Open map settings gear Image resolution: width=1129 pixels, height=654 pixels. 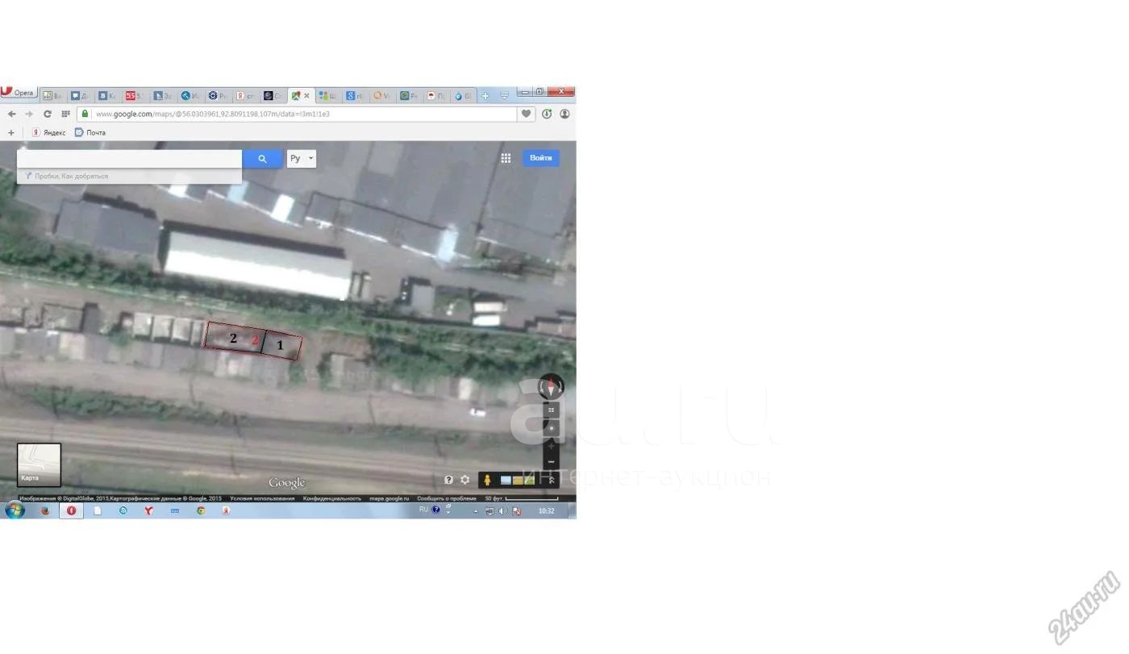point(465,480)
